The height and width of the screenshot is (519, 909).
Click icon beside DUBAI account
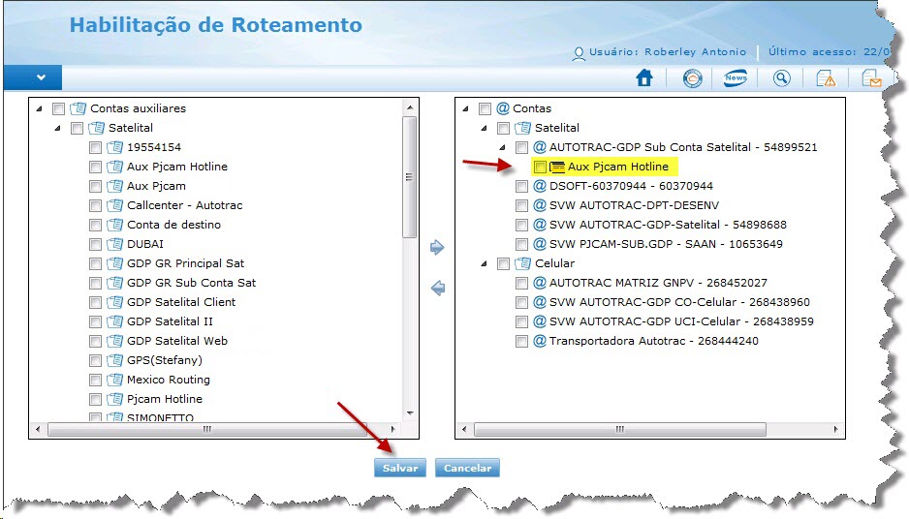pos(114,244)
